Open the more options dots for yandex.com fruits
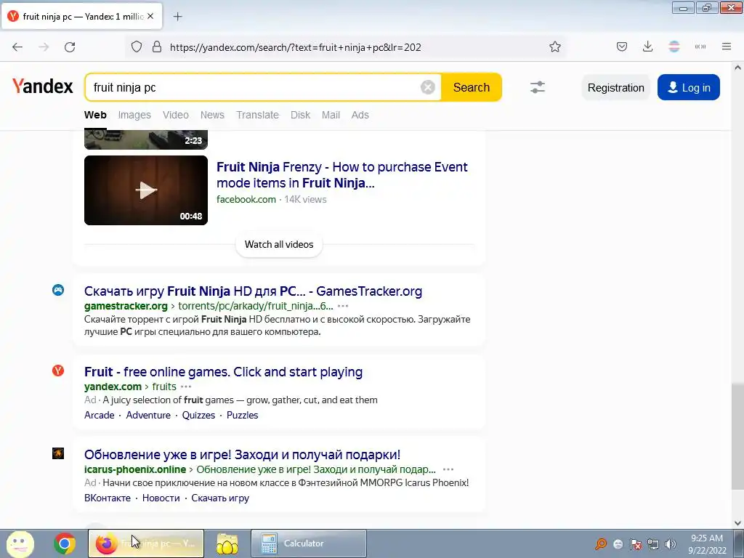Screen dimensions: 744x558 (186, 387)
